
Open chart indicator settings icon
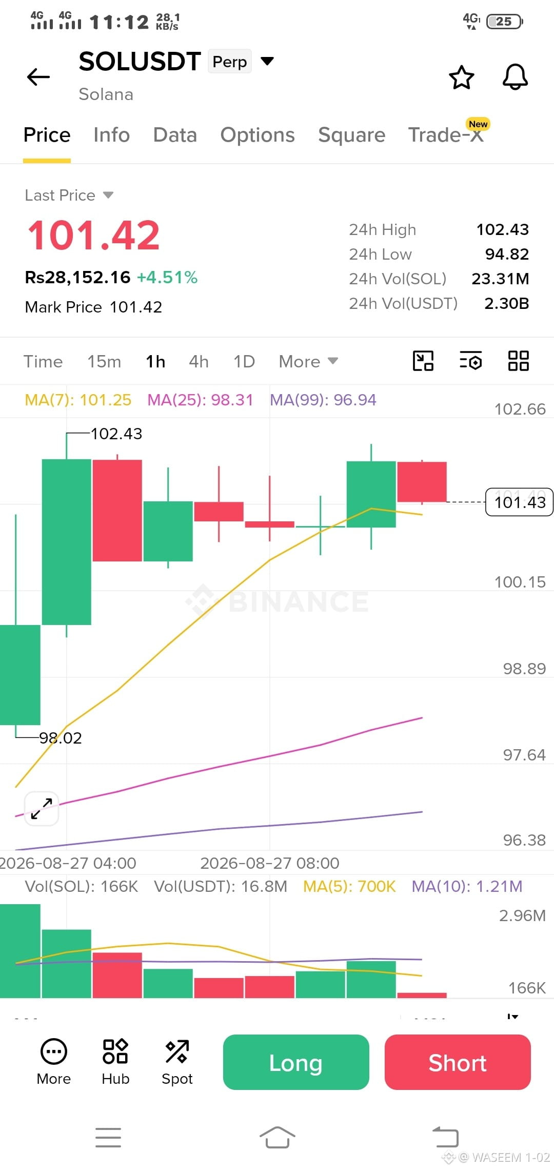[x=470, y=361]
